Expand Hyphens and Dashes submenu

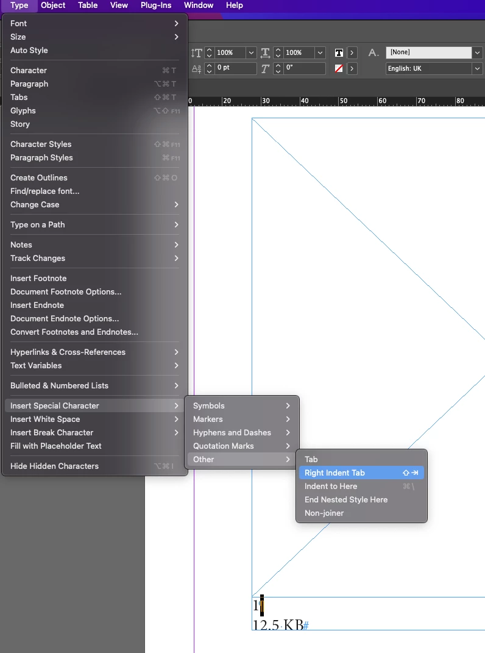(x=242, y=432)
